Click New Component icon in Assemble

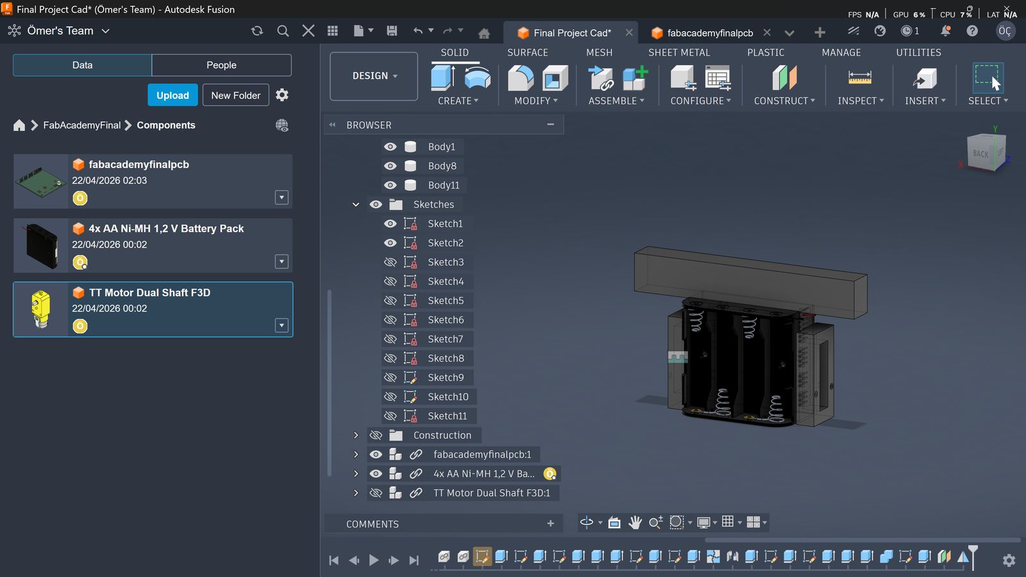635,78
